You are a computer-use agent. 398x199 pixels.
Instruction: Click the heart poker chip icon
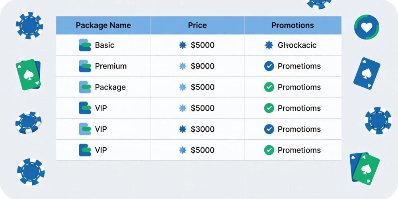(x=367, y=27)
